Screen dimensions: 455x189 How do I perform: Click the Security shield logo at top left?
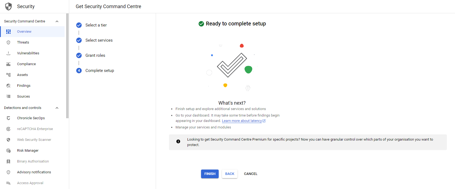click(x=8, y=6)
